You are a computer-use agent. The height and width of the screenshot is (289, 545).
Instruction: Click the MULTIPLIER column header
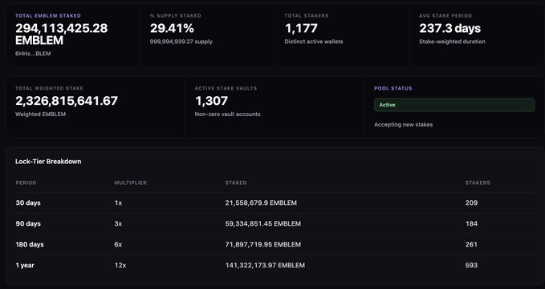[130, 183]
